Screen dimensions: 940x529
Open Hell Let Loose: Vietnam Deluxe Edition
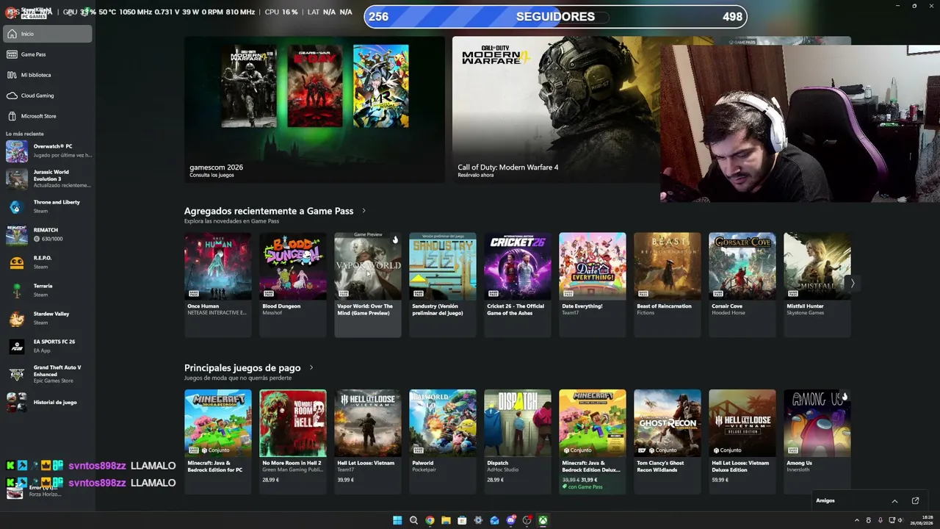742,442
